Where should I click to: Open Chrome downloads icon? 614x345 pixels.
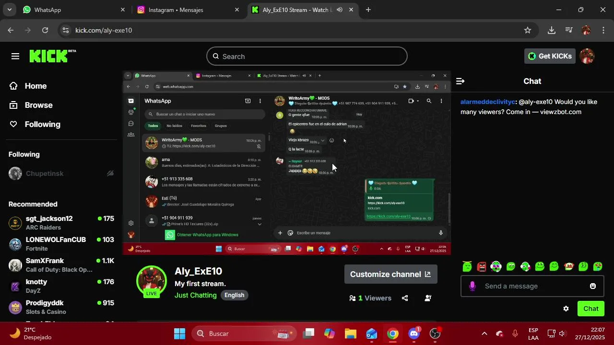coord(552,30)
